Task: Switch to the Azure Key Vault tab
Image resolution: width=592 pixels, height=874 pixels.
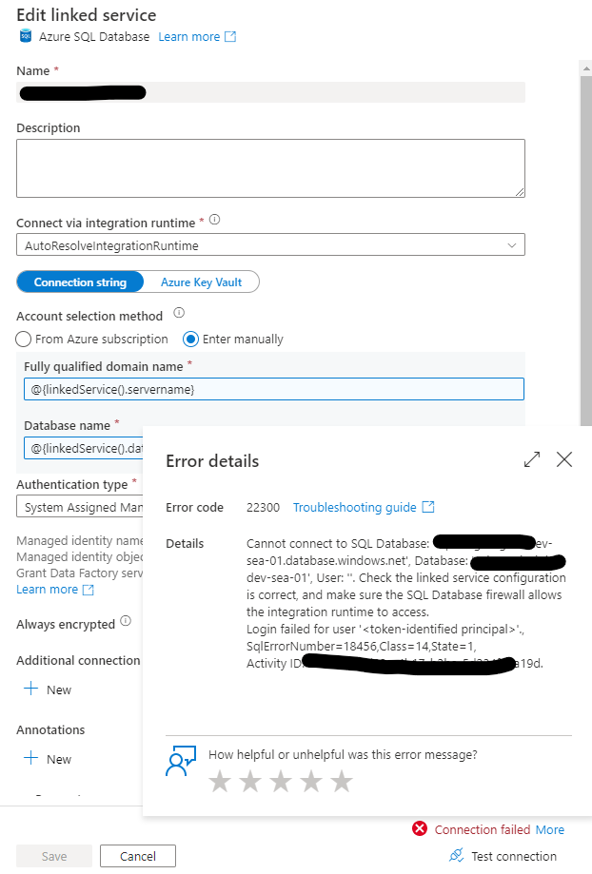Action: click(202, 282)
